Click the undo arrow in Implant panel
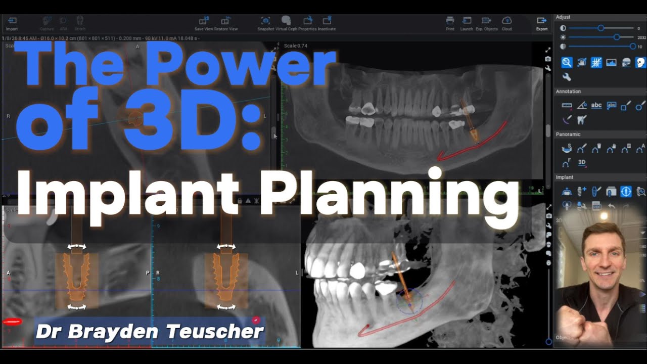 coord(611,206)
